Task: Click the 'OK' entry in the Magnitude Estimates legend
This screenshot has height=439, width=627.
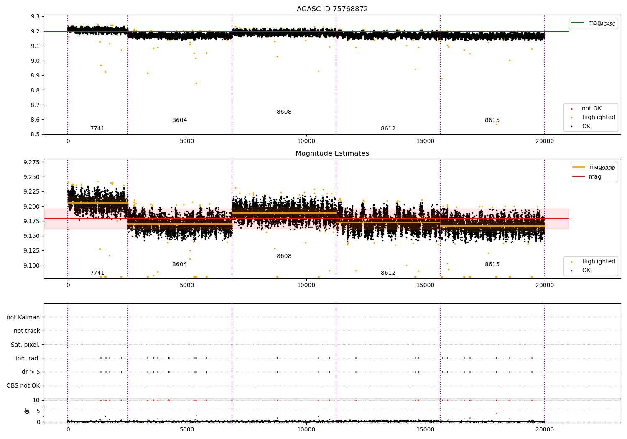Action: coord(586,271)
